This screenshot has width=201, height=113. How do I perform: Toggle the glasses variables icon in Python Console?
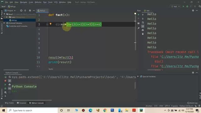pos(10,89)
